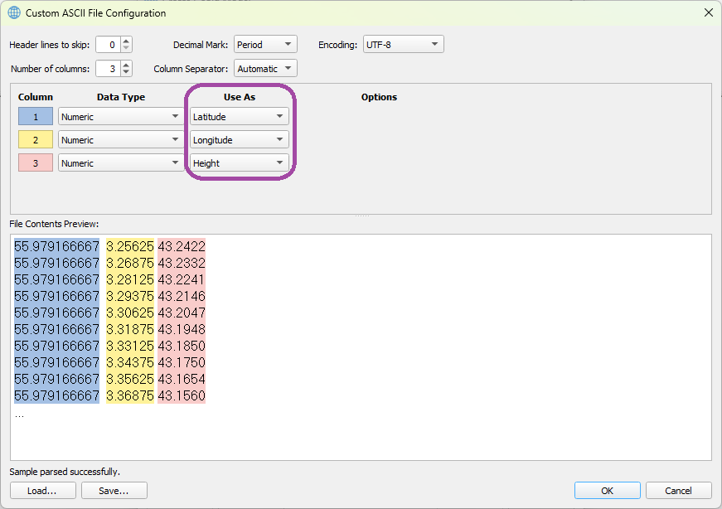Click the Load... button
The width and height of the screenshot is (722, 509).
pyautogui.click(x=42, y=491)
